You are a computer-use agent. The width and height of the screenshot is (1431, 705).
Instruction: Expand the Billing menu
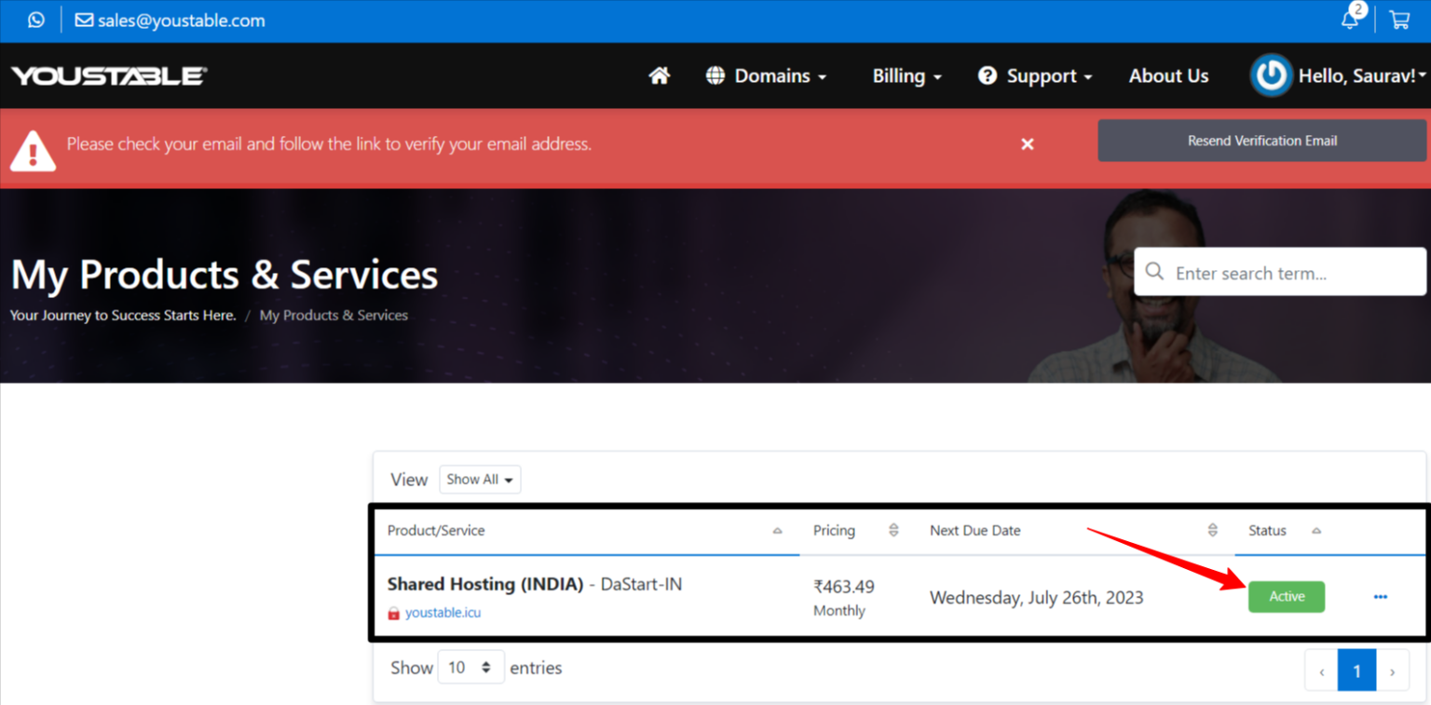tap(906, 76)
